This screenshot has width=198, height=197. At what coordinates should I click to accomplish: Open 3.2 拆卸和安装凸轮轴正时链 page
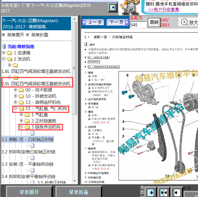click(x=28, y=152)
